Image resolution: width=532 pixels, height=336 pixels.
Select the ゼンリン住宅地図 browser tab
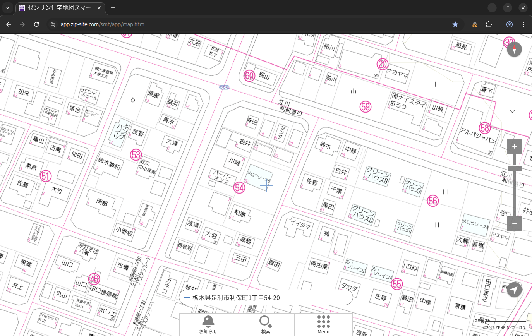[60, 8]
